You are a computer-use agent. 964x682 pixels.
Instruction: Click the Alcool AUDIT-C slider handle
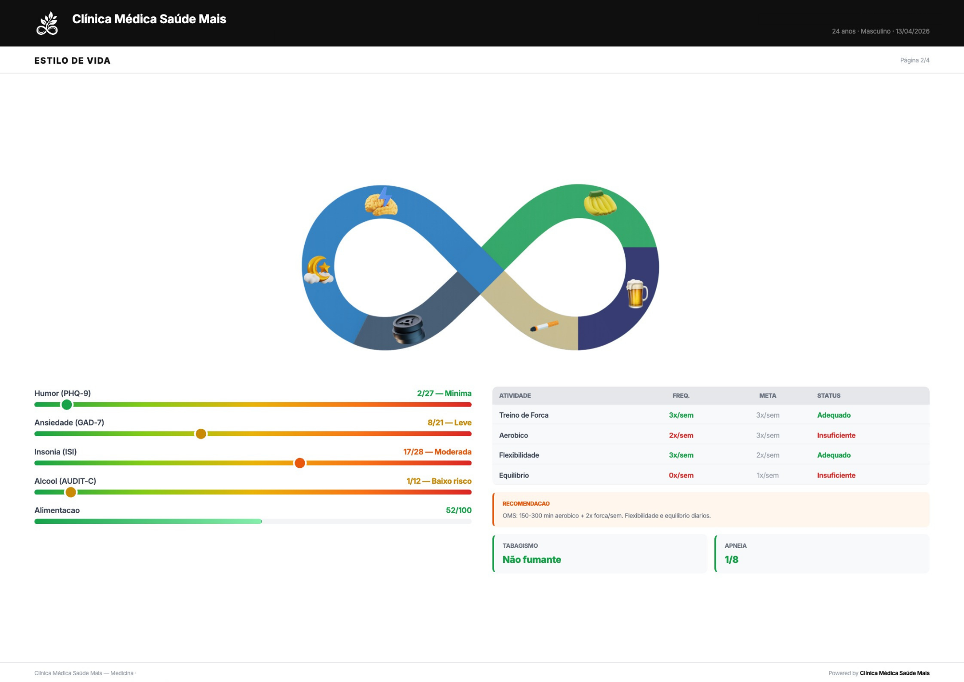pyautogui.click(x=71, y=492)
